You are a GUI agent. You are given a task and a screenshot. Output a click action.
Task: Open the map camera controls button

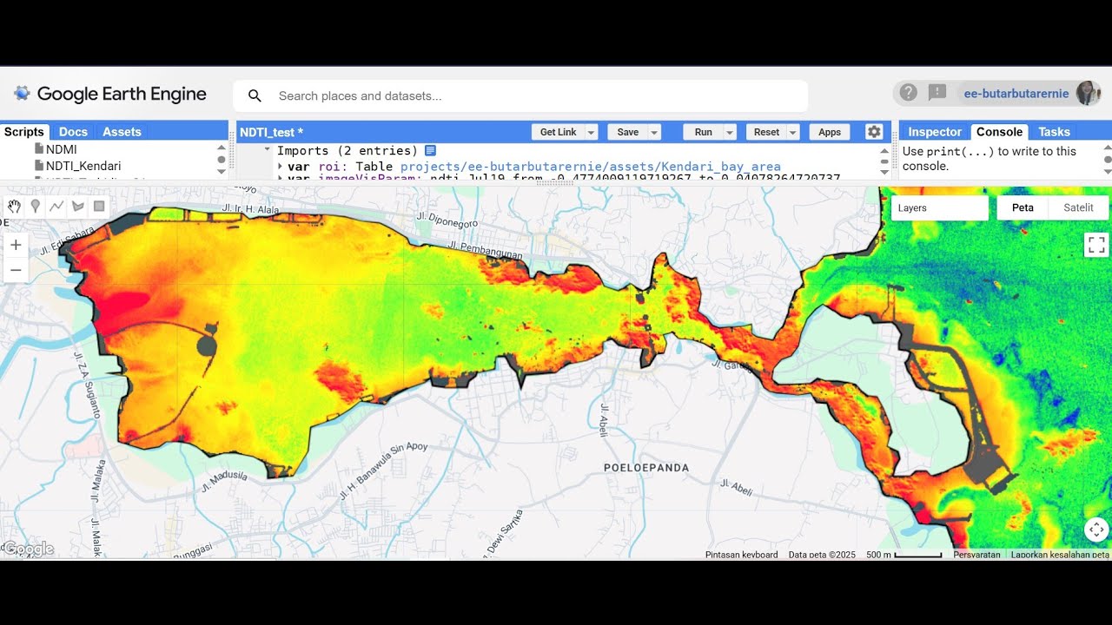1096,530
